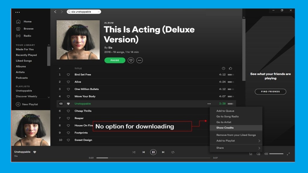Play the House On Fire track
The image size is (308, 173).
84,126
